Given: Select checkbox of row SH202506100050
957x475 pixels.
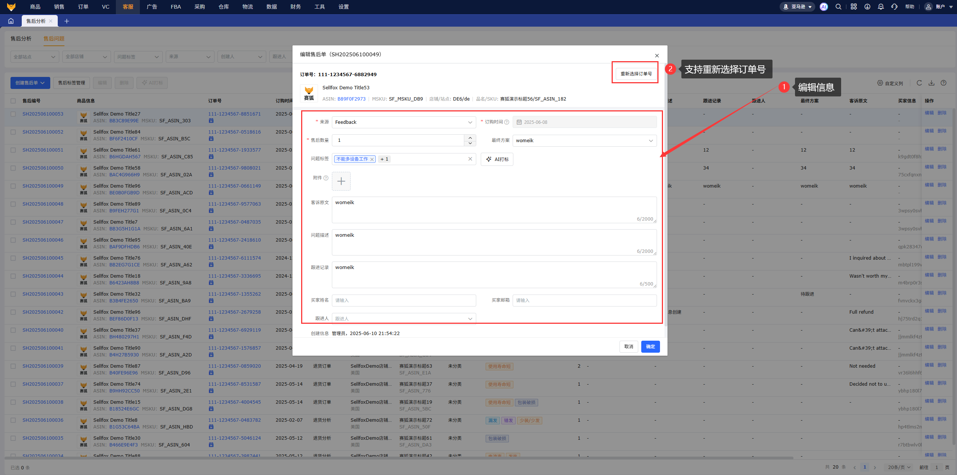Looking at the screenshot, I should (x=13, y=168).
